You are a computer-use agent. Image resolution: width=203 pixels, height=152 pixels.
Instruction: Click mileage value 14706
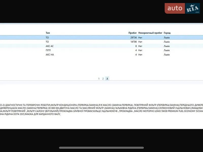[x=134, y=42]
